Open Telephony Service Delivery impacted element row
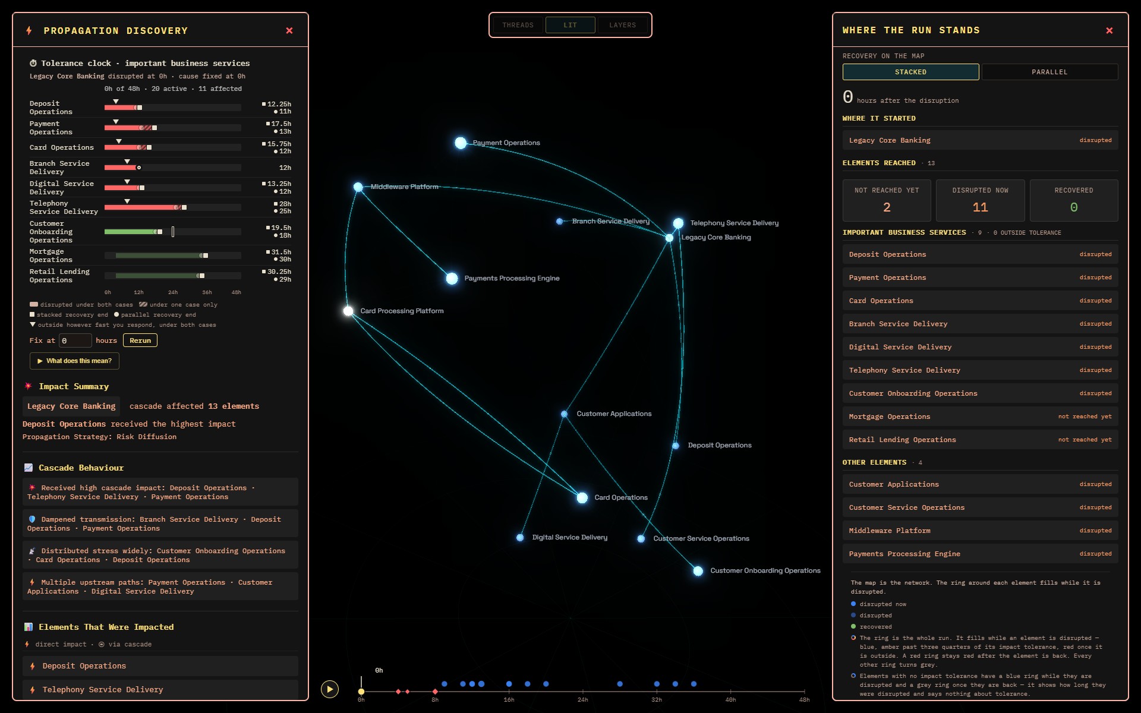 (160, 690)
